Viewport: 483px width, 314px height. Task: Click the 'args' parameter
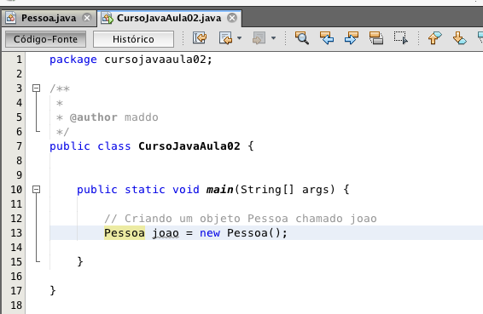pos(316,190)
